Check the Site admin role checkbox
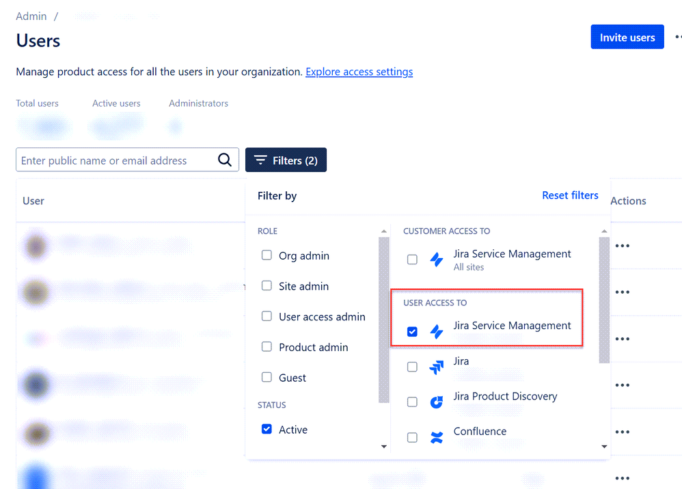Image resolution: width=682 pixels, height=489 pixels. pyautogui.click(x=267, y=285)
